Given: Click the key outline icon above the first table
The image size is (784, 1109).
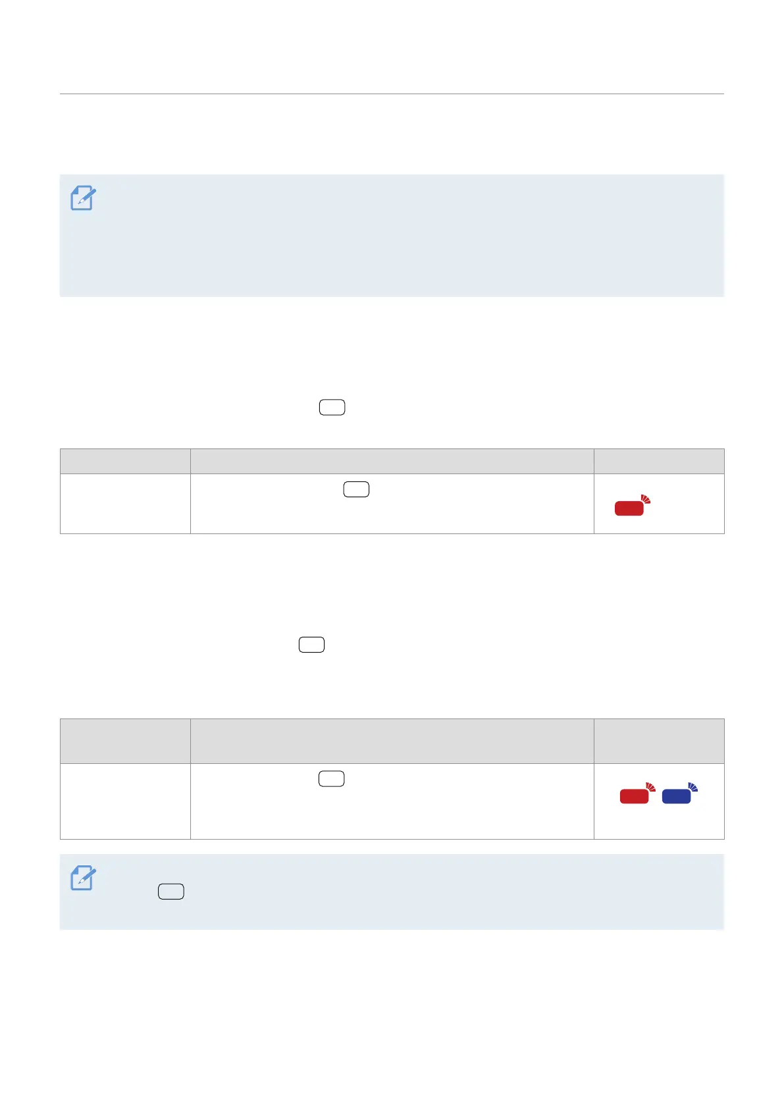Looking at the screenshot, I should point(332,408).
